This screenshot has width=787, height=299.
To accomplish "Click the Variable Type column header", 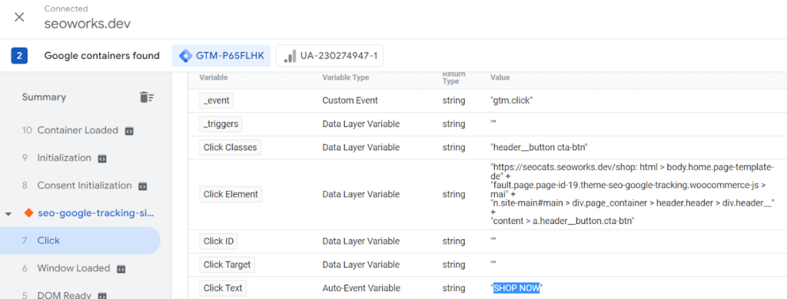I will (x=345, y=77).
